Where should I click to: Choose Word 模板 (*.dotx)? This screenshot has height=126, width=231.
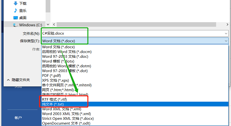pyautogui.click(x=135, y=61)
